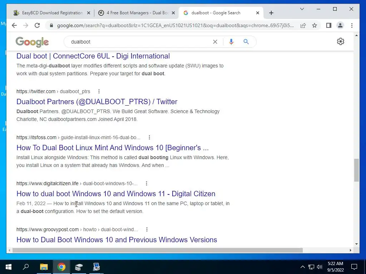Open Dualboot Partners Twitter result
This screenshot has width=366, height=274.
click(x=97, y=102)
